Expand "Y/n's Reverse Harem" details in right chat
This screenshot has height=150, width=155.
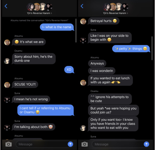115,13
